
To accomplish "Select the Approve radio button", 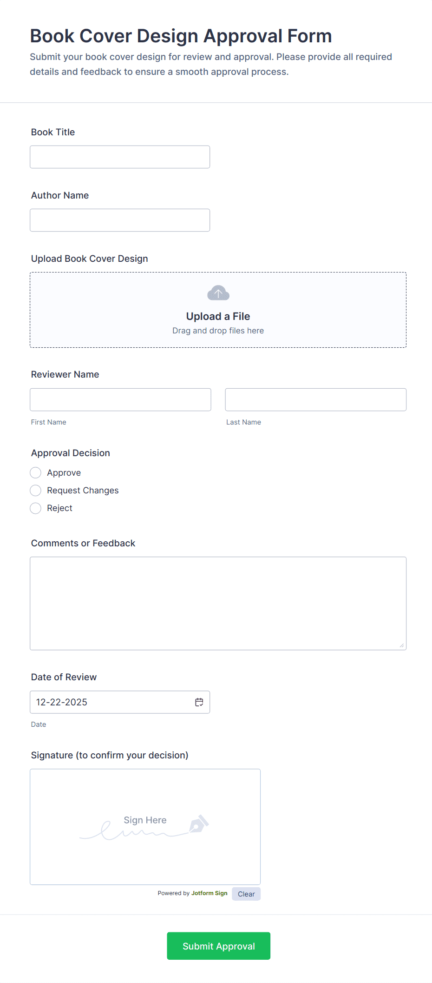I will pos(35,472).
